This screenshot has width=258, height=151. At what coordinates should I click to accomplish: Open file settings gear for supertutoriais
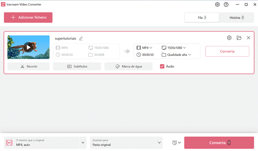pyautogui.click(x=229, y=38)
